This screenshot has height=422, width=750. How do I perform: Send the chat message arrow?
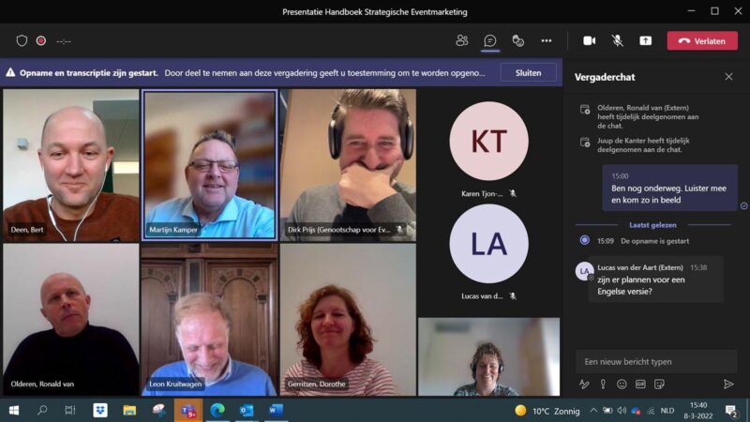pyautogui.click(x=728, y=384)
